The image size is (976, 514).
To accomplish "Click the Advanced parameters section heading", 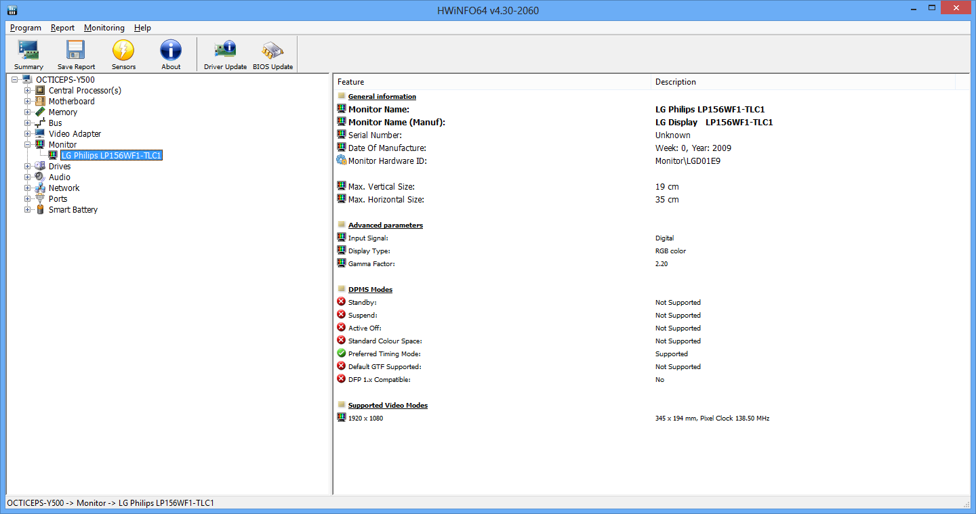I will tap(386, 226).
